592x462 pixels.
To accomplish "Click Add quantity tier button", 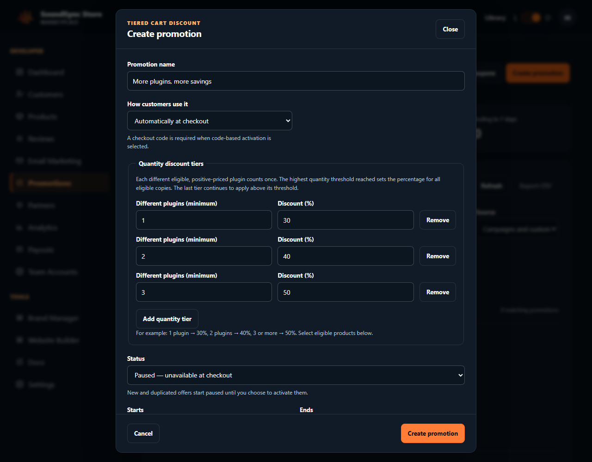I will tap(167, 319).
